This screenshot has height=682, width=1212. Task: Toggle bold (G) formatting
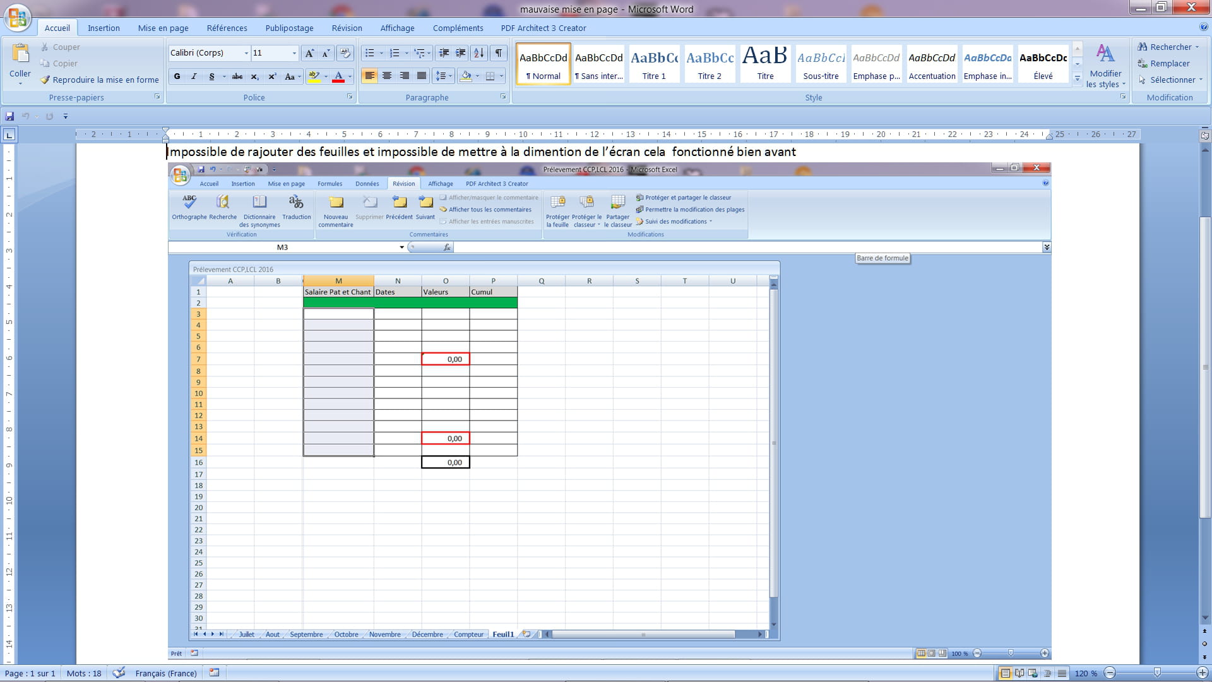(x=177, y=76)
